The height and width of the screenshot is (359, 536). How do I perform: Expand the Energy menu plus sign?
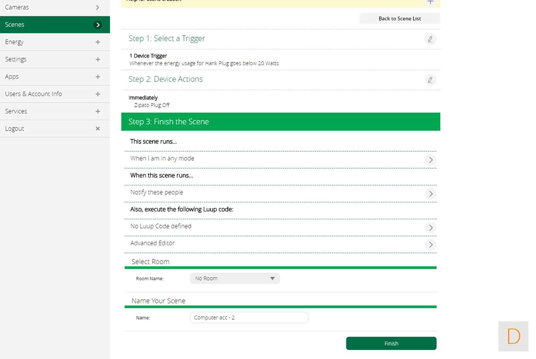pyautogui.click(x=98, y=42)
